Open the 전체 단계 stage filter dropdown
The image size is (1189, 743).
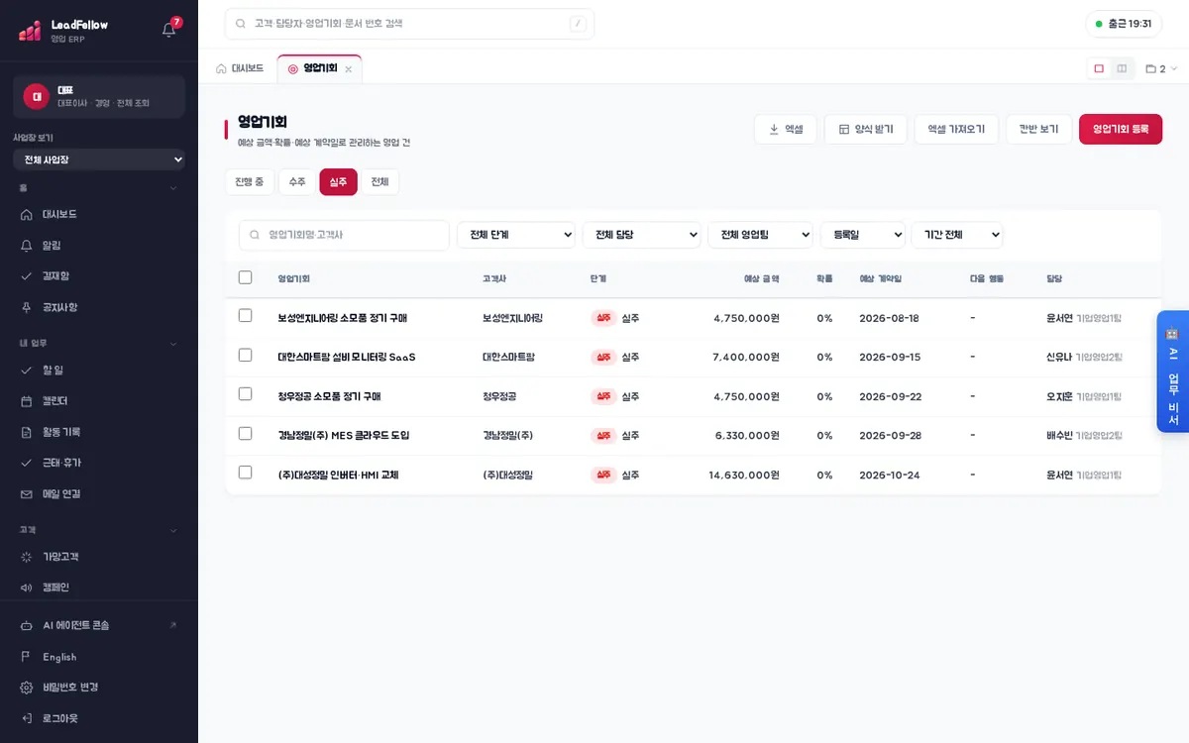point(516,235)
